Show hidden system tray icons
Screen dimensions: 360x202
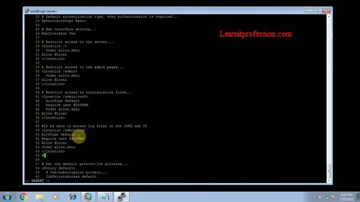314,197
